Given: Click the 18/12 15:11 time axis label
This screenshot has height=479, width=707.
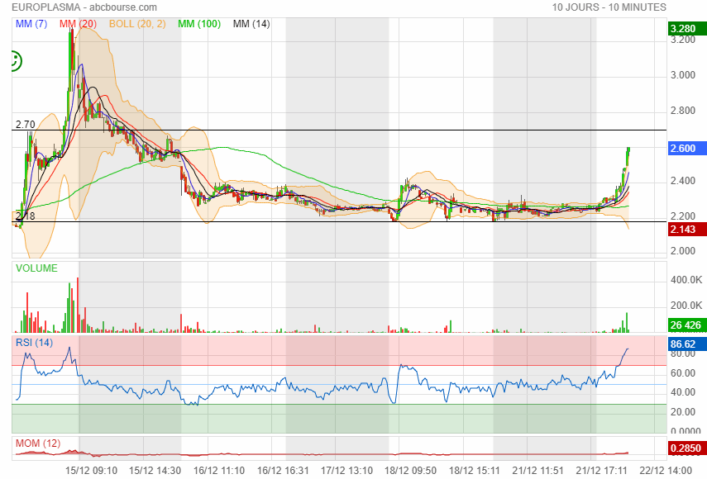Looking at the screenshot, I should click(475, 471).
